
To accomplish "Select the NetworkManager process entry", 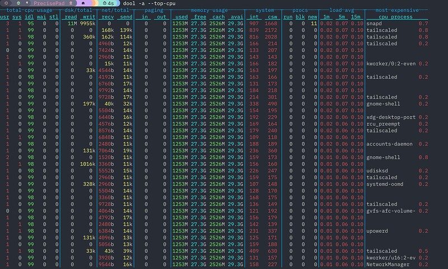I will point(387,265).
